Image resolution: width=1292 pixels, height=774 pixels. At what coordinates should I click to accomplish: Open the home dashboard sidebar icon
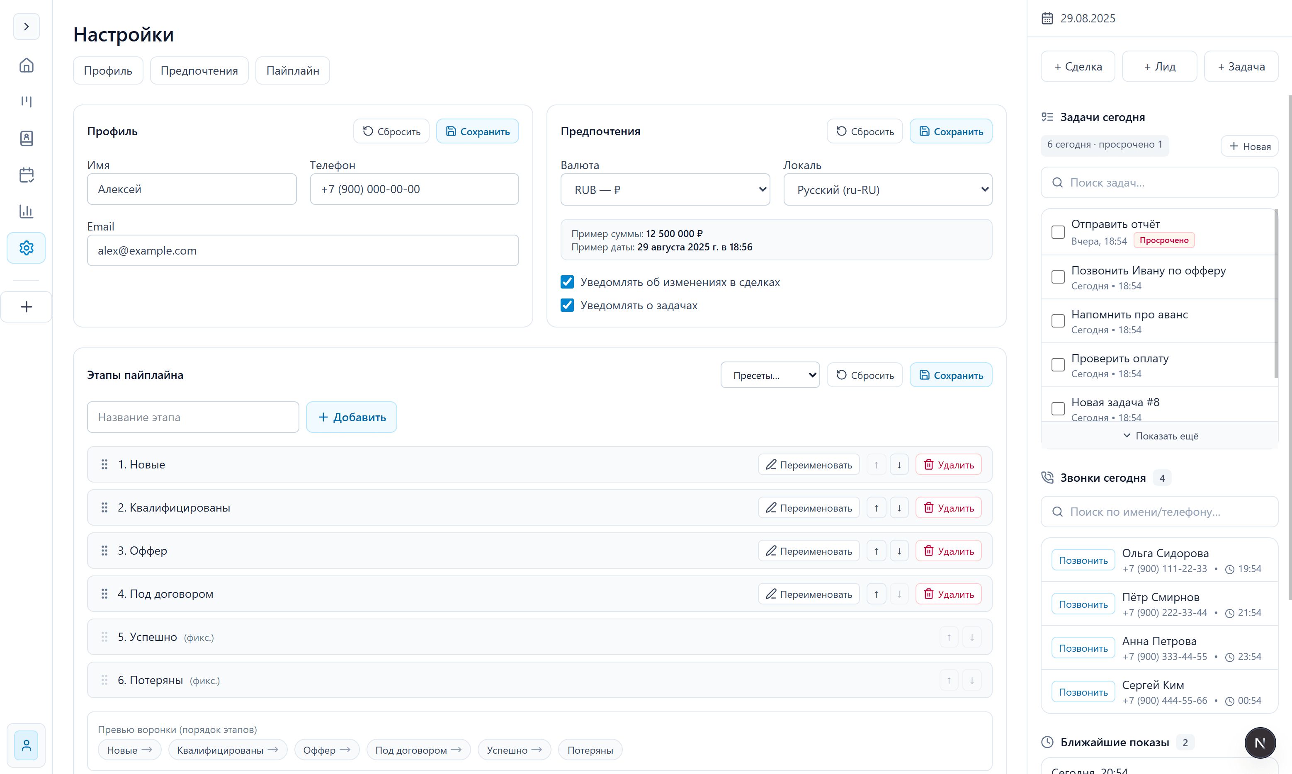pyautogui.click(x=26, y=65)
